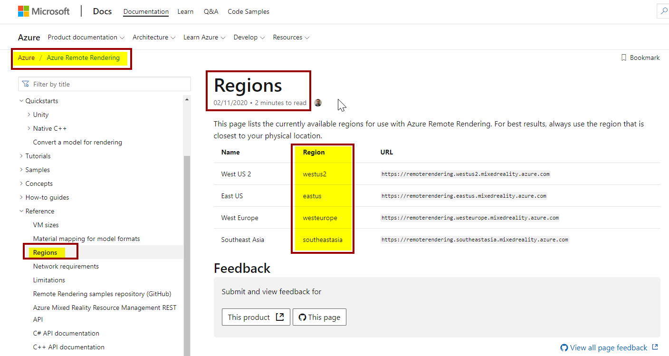The width and height of the screenshot is (669, 356).
Task: Expand the How-to guides section
Action: coord(21,197)
